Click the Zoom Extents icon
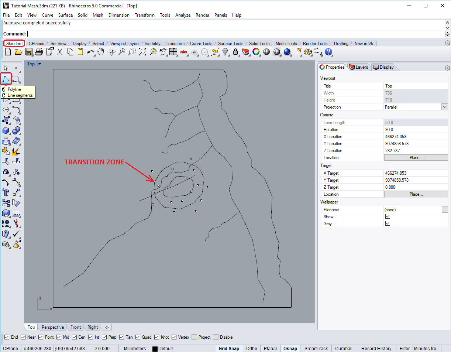 (x=142, y=52)
